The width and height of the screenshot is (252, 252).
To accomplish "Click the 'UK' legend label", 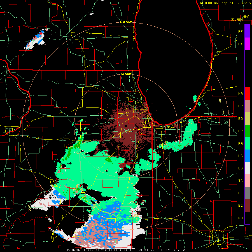I will click(240, 44).
